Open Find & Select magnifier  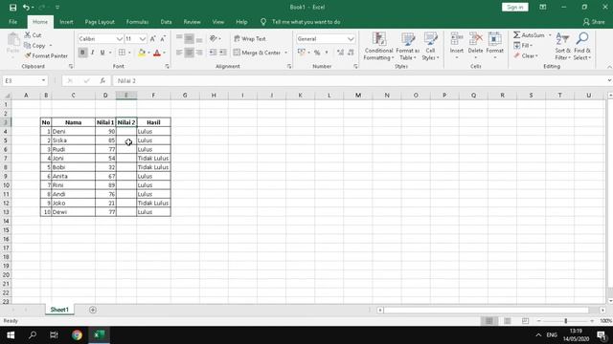(582, 47)
